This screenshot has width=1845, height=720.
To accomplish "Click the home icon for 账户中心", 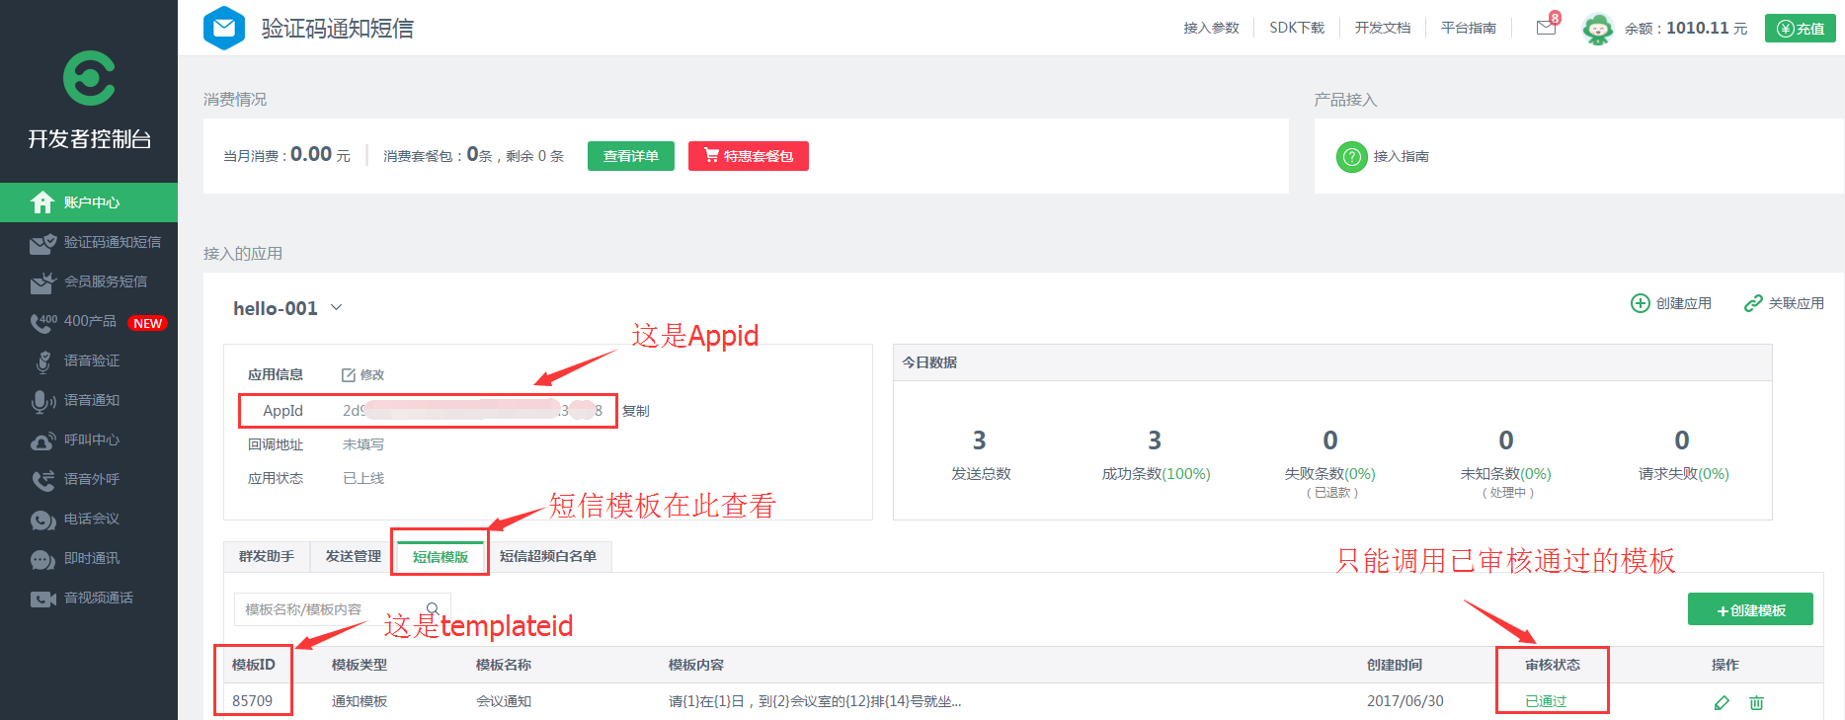I will pyautogui.click(x=41, y=202).
